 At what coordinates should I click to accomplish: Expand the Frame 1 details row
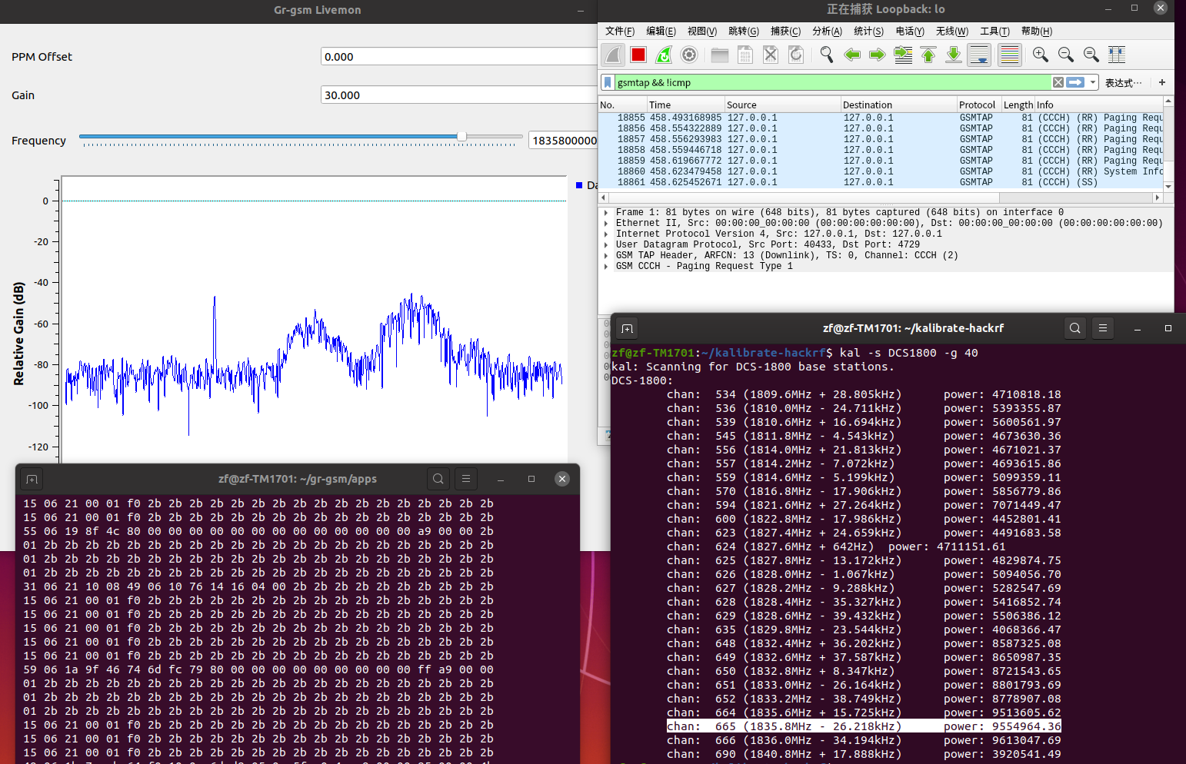point(606,213)
